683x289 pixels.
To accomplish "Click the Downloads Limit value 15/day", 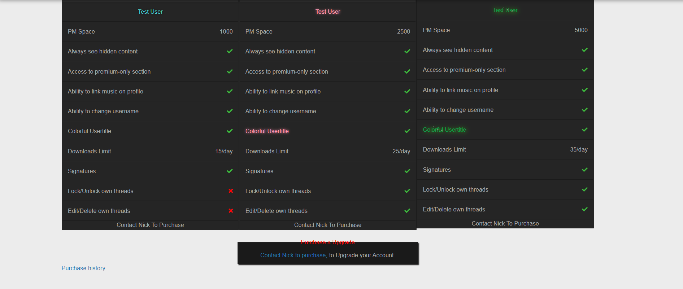I will pyautogui.click(x=224, y=151).
